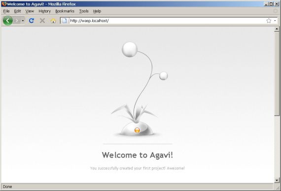The image size is (281, 191).
Task: Open the File menu
Action: (6, 11)
